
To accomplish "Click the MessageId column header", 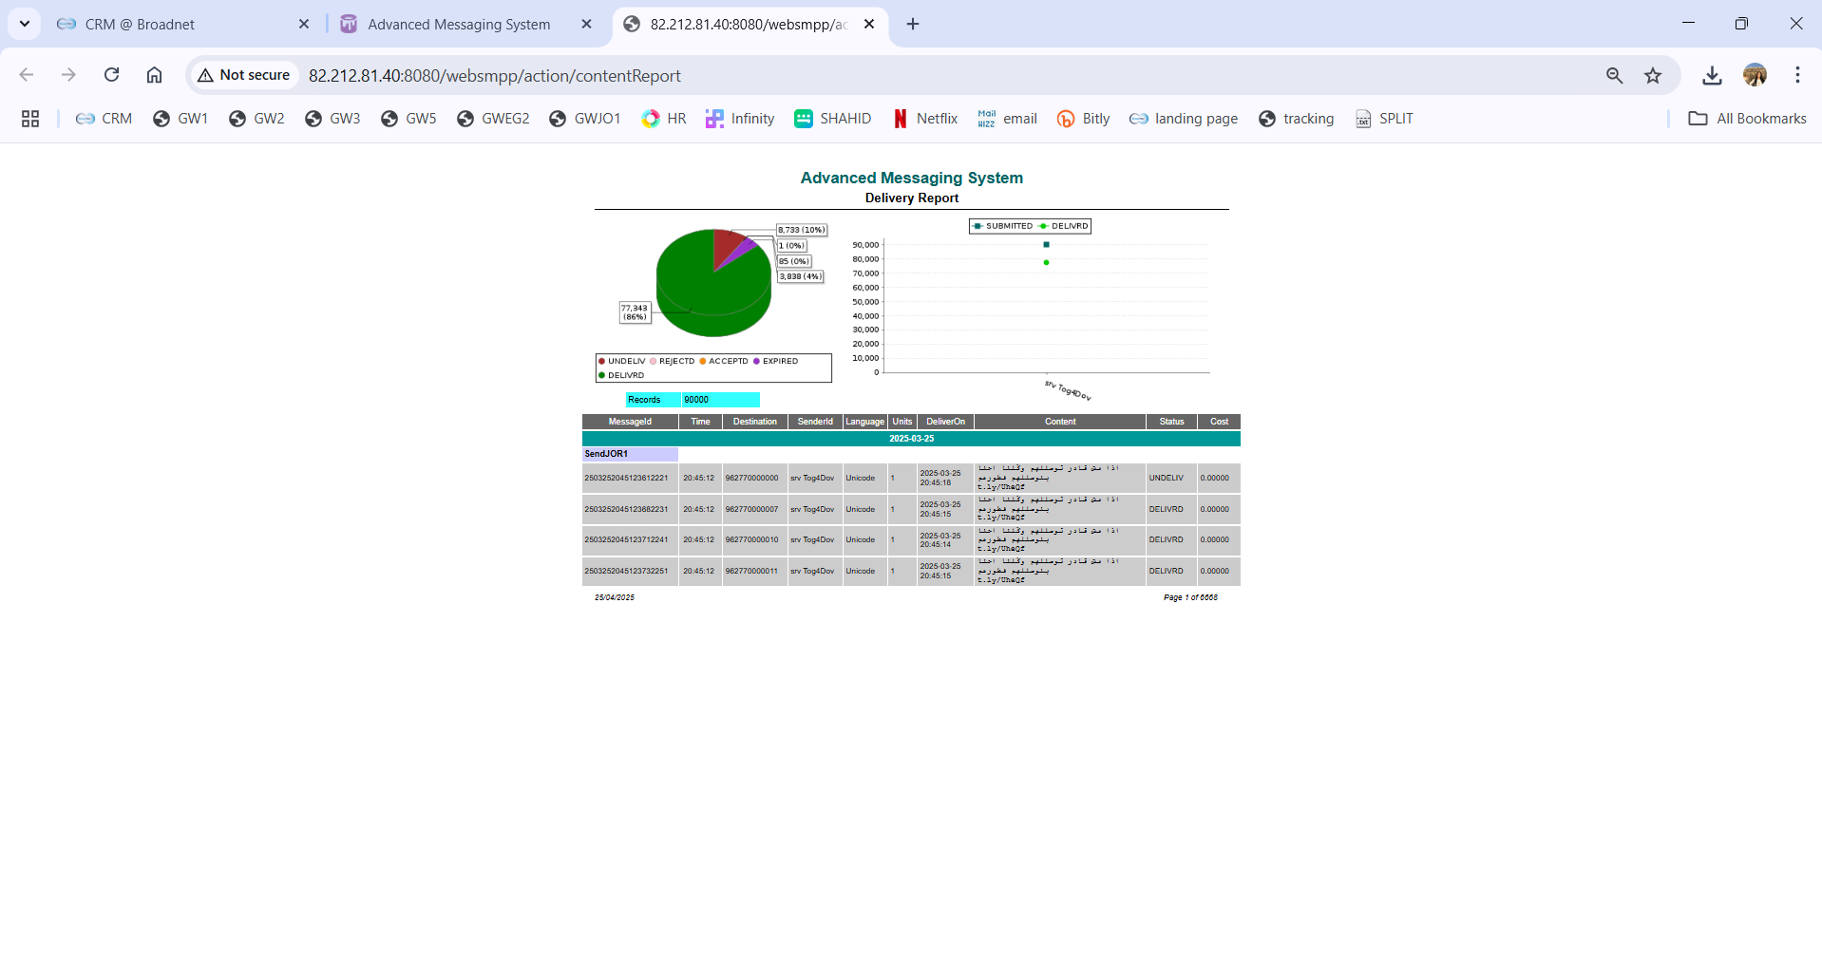I will (630, 422).
